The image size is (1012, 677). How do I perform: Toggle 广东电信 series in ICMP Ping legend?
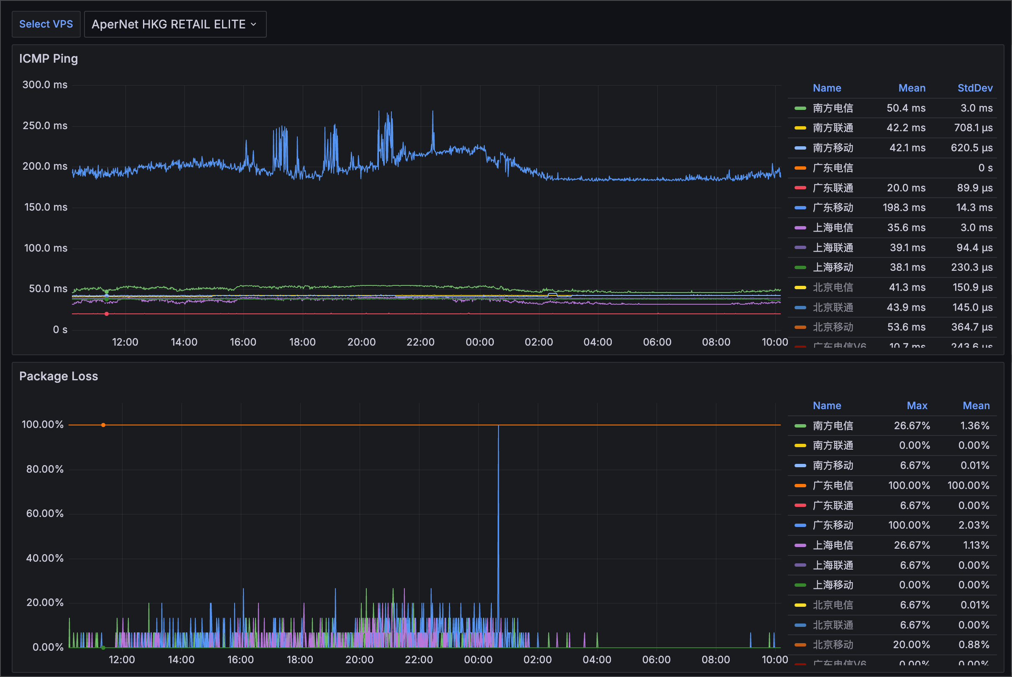833,168
